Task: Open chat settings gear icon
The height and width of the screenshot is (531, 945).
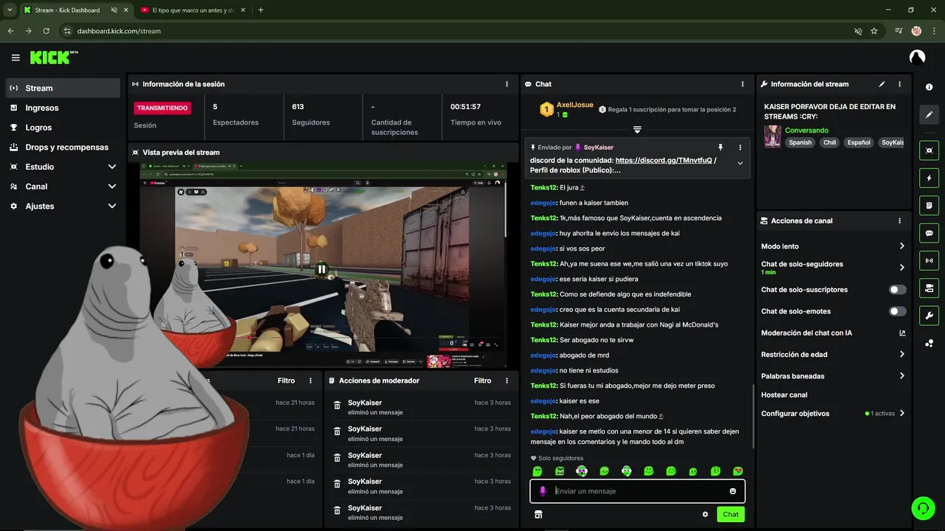Action: [x=705, y=514]
